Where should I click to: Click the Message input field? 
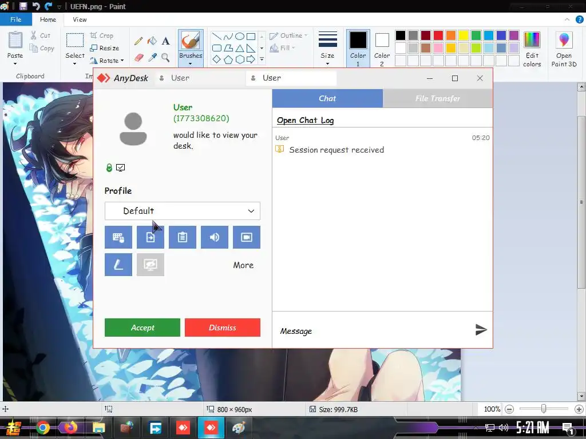pyautogui.click(x=374, y=331)
